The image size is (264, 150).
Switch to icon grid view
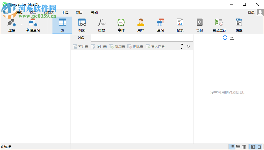(x=232, y=147)
